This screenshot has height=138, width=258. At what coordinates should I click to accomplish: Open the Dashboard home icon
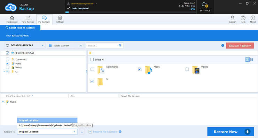coord(12,19)
